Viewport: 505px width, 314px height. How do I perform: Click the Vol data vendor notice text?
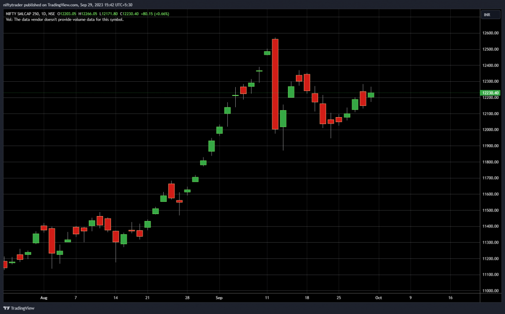(65, 20)
